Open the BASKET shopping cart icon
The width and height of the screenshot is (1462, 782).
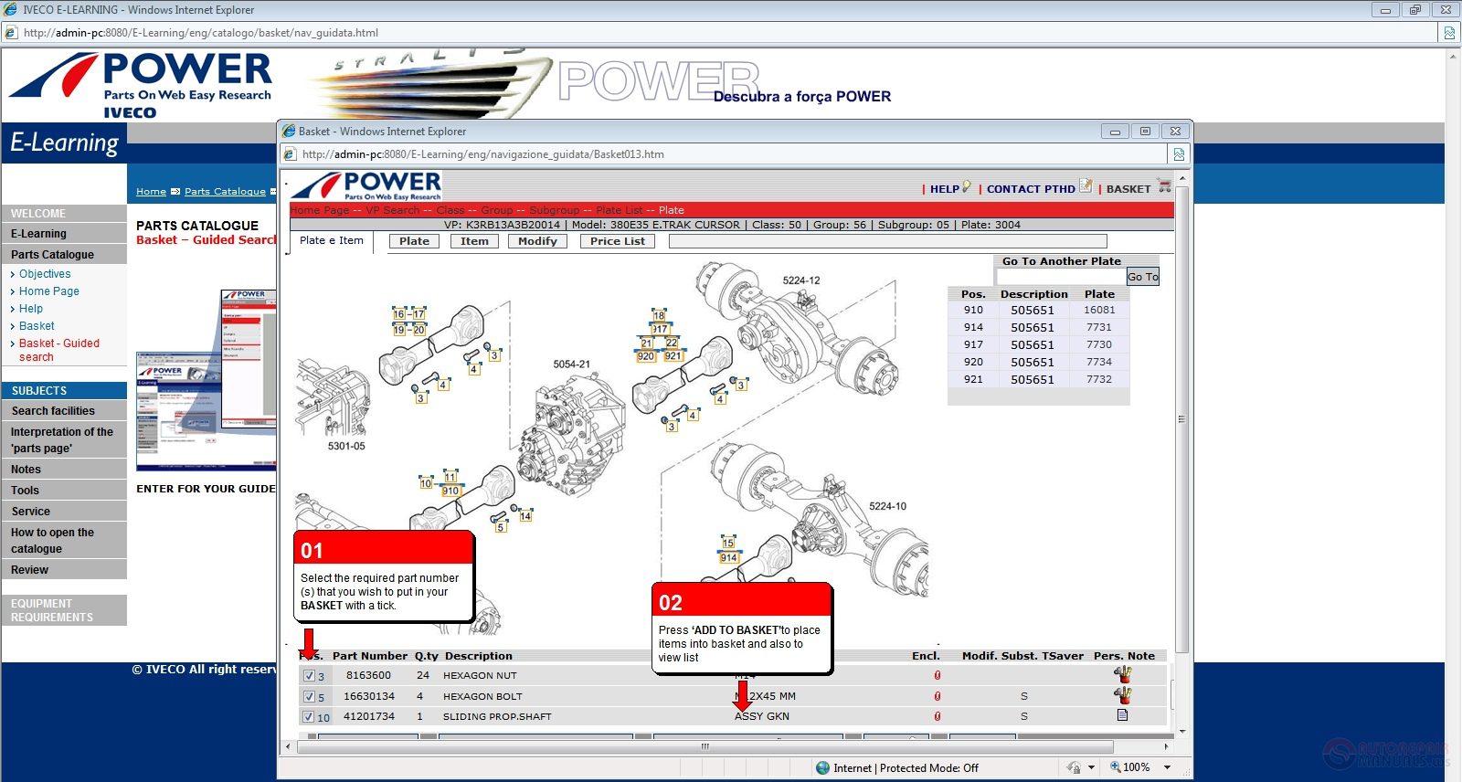coord(1164,186)
